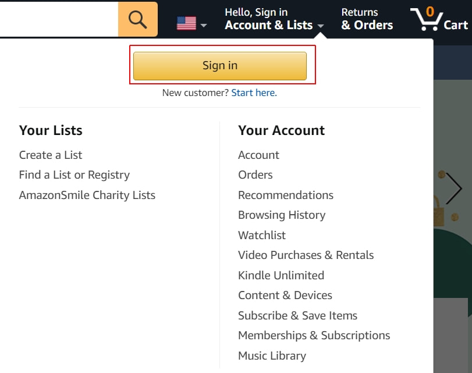View Browsing History

pyautogui.click(x=282, y=215)
